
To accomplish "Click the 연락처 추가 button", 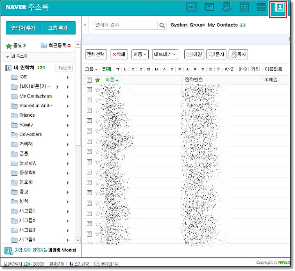I will tap(23, 28).
